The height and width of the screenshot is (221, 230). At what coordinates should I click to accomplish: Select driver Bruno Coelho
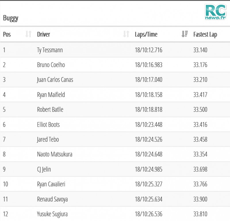pos(51,65)
